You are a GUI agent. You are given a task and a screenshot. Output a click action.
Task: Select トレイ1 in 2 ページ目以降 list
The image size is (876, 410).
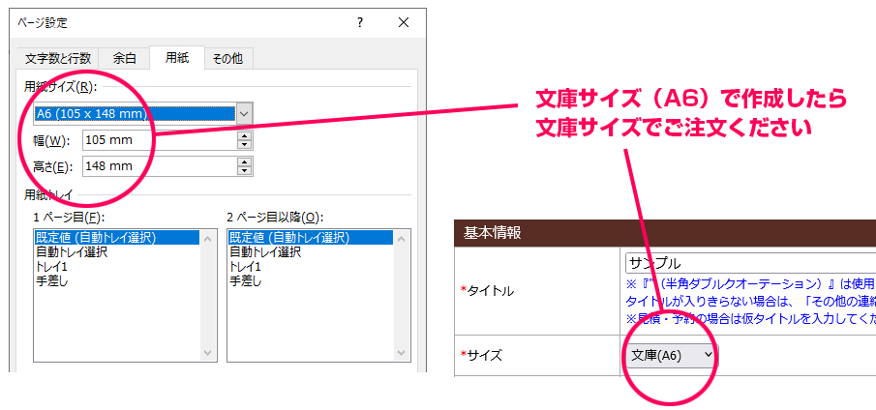[x=311, y=267]
